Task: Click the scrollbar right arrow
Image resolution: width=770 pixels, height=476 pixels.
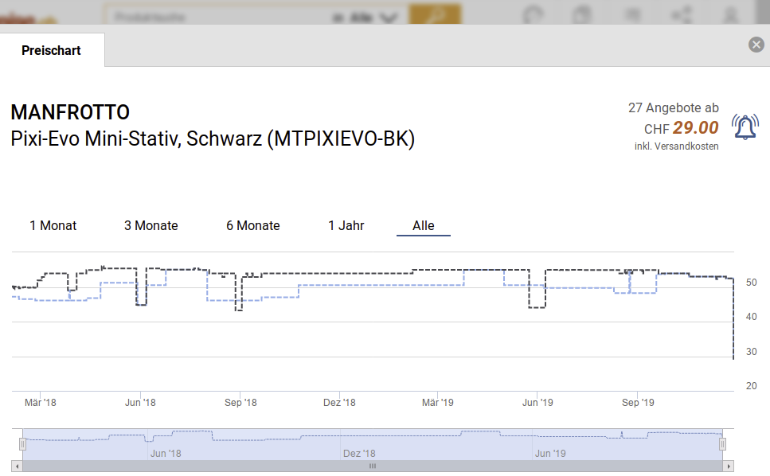Action: pos(729,466)
